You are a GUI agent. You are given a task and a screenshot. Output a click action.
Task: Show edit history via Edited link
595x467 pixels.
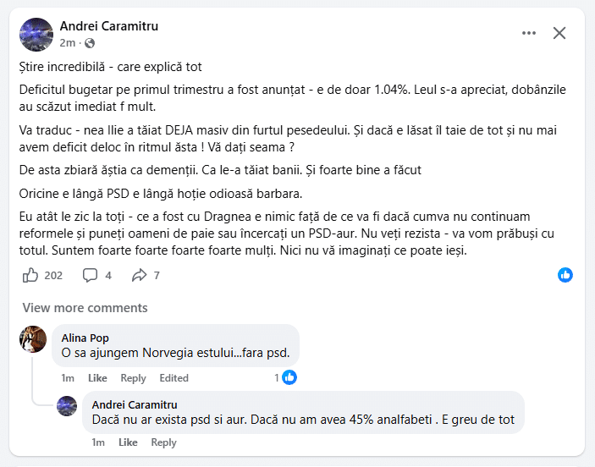pos(174,378)
